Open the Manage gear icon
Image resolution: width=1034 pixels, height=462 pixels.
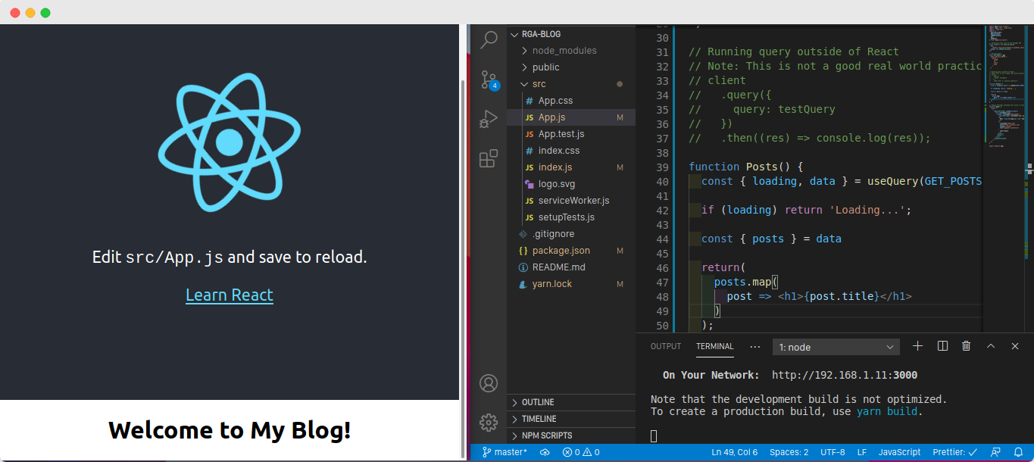(x=489, y=423)
